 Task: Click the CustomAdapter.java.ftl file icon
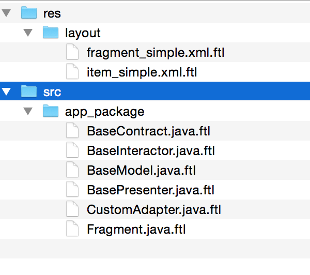(x=72, y=209)
